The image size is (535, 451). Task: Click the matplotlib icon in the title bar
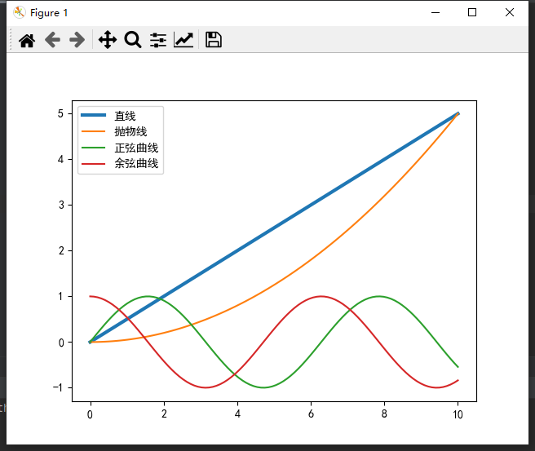[x=19, y=12]
